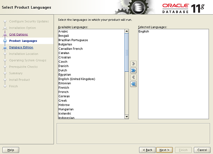Cancel the installer
Image resolution: width=213 pixels, height=154 pixels.
(202, 150)
